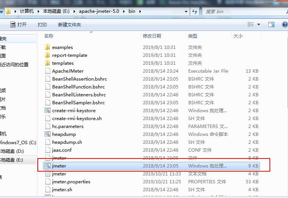The height and width of the screenshot is (198, 288).
Task: Click apache-jmeter-5.0 in the address breadcrumb
Action: click(99, 11)
